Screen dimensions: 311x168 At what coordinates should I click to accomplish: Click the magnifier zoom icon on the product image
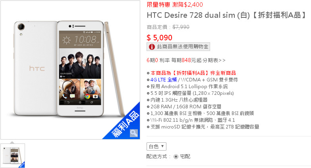point(134,133)
